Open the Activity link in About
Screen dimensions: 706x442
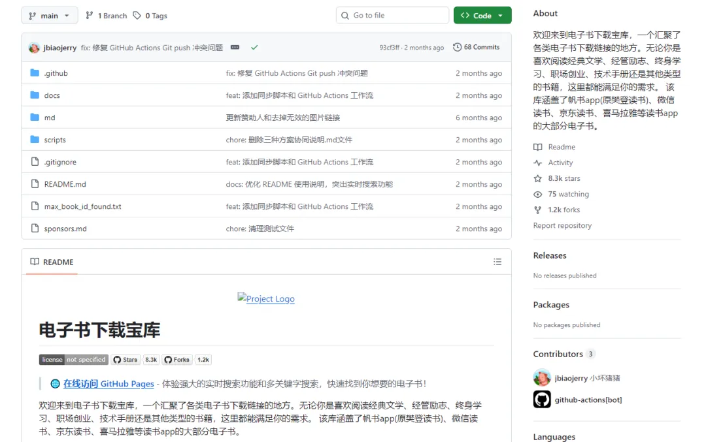(x=560, y=163)
